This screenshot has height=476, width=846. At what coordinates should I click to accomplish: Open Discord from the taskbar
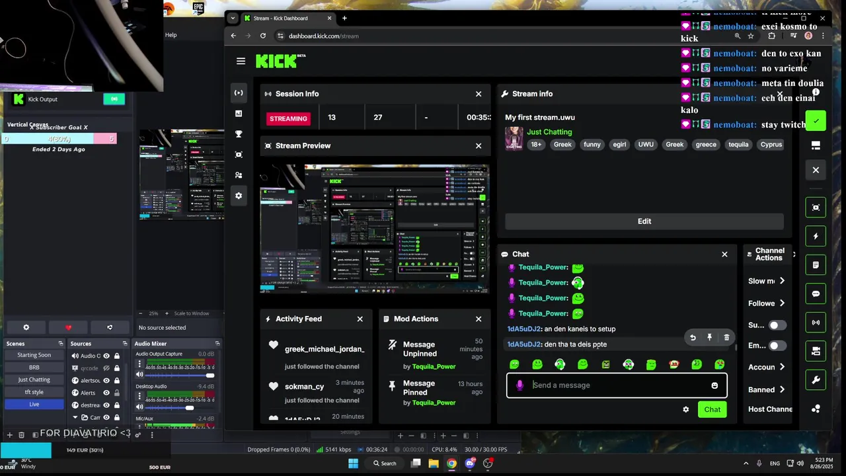pyautogui.click(x=470, y=463)
